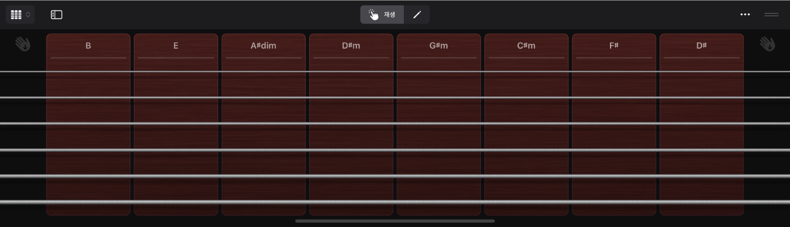
Task: Open the grid layout chooser dropdown
Action: (x=20, y=15)
